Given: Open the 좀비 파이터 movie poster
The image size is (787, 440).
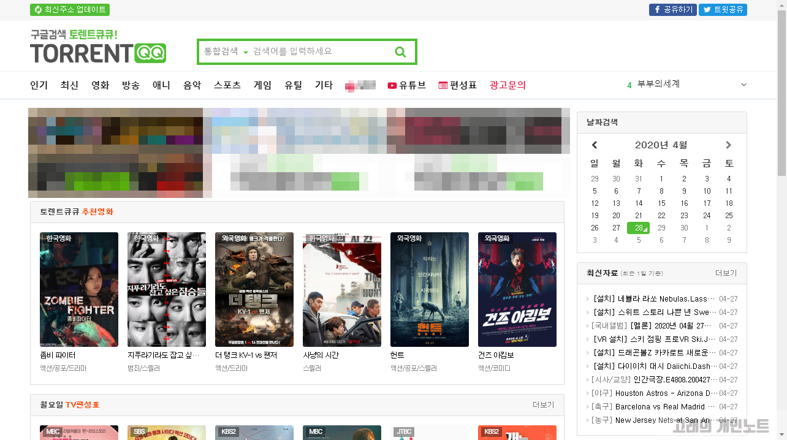Looking at the screenshot, I should coord(79,289).
